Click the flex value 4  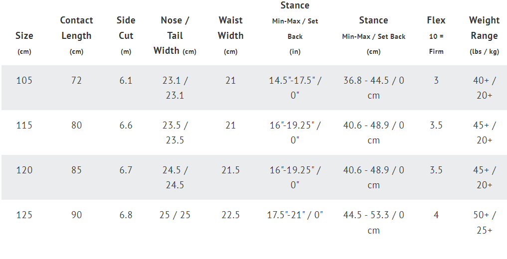[436, 215]
